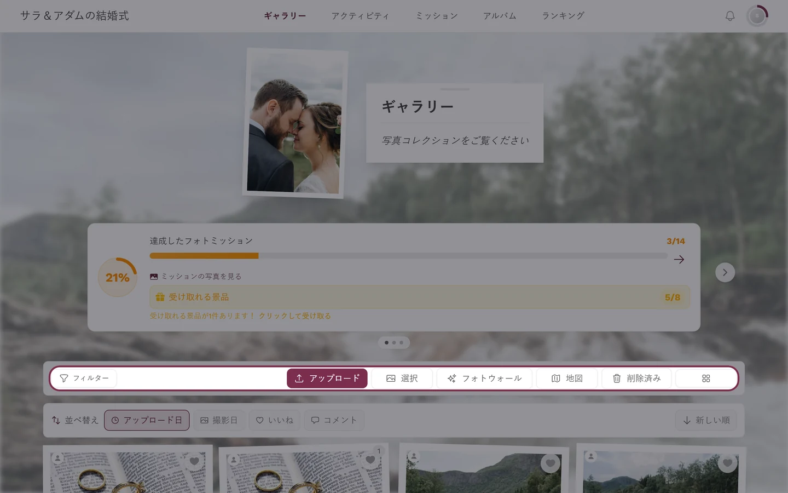Select the third carousel dot

pyautogui.click(x=401, y=343)
